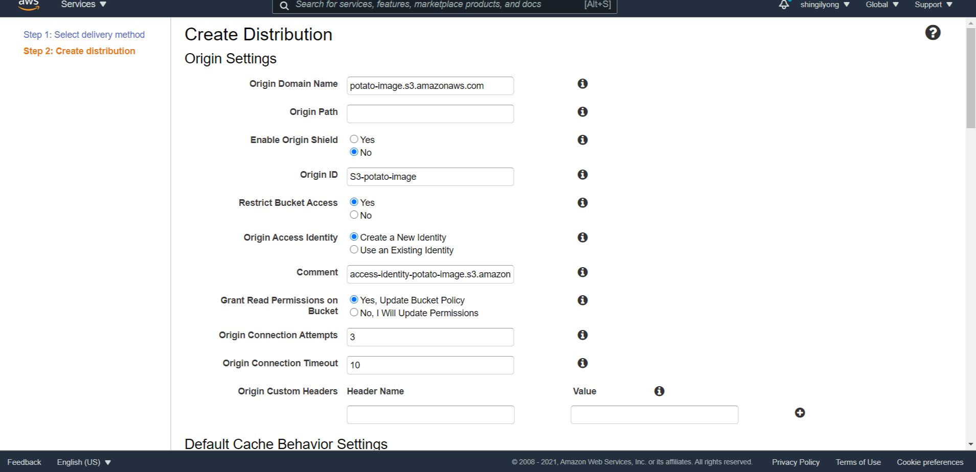Image resolution: width=976 pixels, height=472 pixels.
Task: Expand the shingilyong account menu
Action: (x=825, y=5)
